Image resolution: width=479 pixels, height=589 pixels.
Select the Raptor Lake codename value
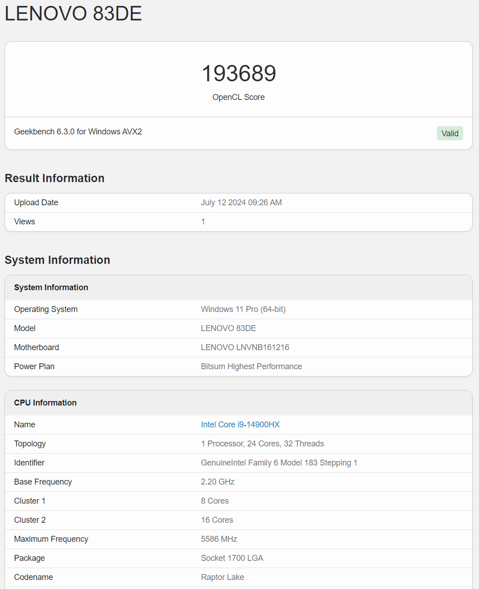click(222, 577)
